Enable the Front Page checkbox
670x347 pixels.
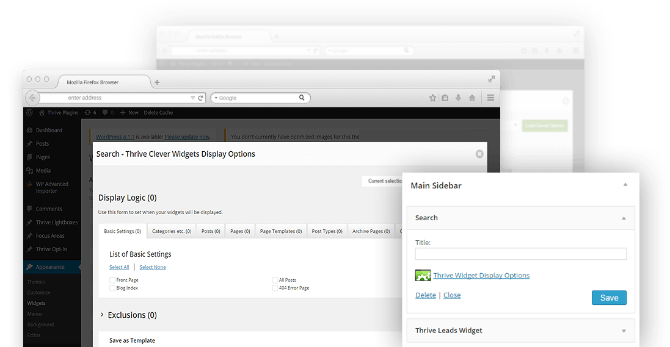tap(112, 280)
